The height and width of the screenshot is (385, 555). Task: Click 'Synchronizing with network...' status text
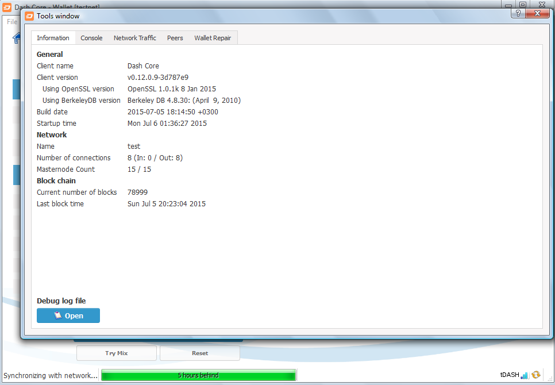tap(50, 375)
